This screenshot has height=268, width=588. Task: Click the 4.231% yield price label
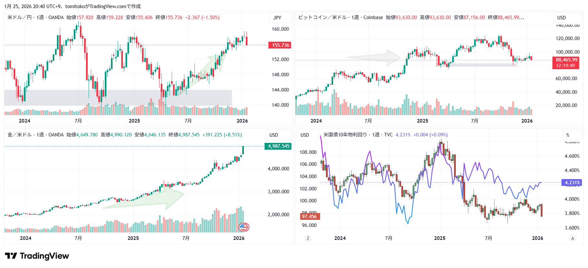coord(572,183)
